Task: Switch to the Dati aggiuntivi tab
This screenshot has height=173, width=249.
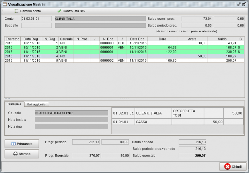Action: [36, 104]
